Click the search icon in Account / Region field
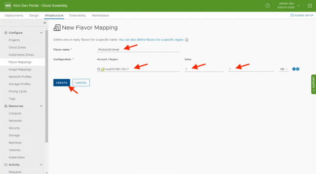 (x=99, y=69)
